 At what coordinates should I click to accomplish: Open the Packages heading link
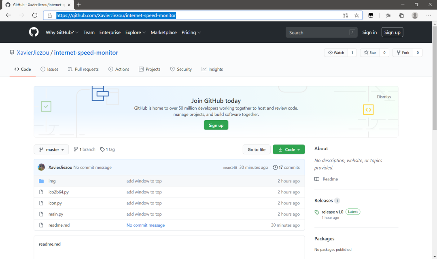click(325, 239)
